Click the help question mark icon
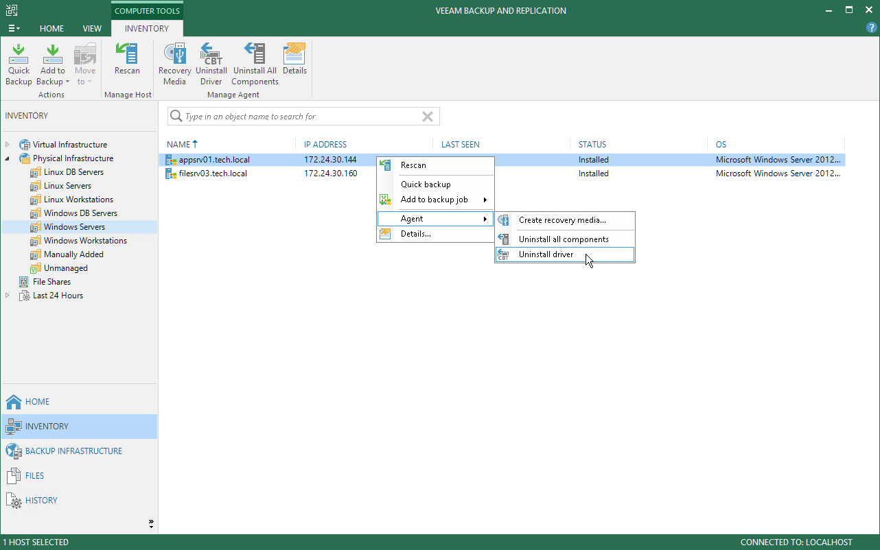Screen dimensions: 880x550 pos(872,28)
